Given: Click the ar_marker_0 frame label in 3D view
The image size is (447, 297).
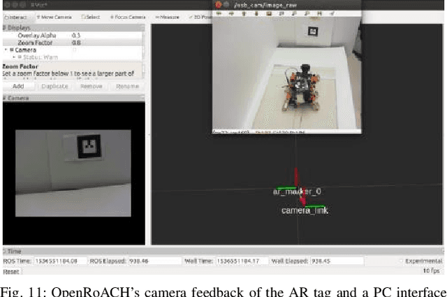Looking at the screenshot, I should (x=297, y=191).
